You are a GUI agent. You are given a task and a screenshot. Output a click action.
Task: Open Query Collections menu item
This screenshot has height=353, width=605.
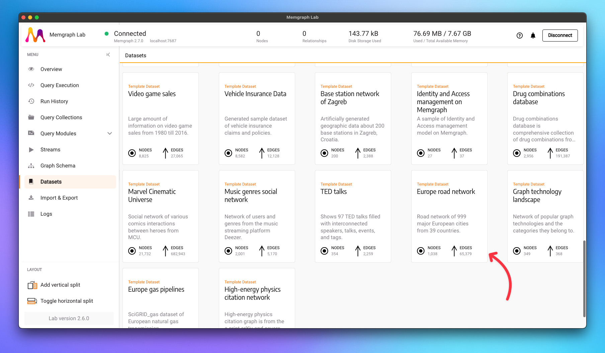[61, 118]
